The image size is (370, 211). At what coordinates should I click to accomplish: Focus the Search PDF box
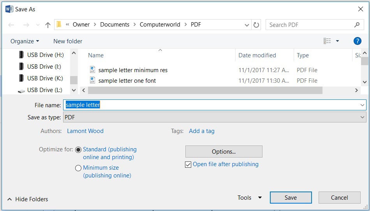point(315,25)
